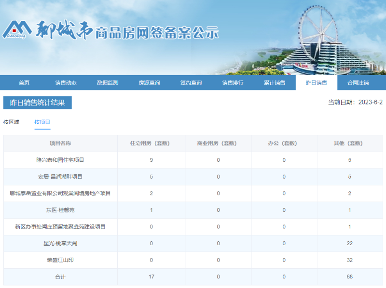
Task: Click the 项目名称 column header
Action: [60, 144]
